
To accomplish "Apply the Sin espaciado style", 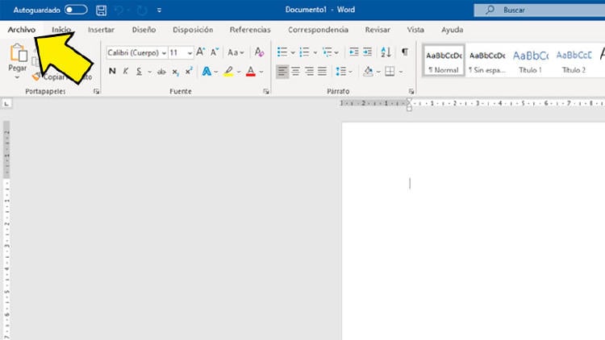I will click(486, 60).
